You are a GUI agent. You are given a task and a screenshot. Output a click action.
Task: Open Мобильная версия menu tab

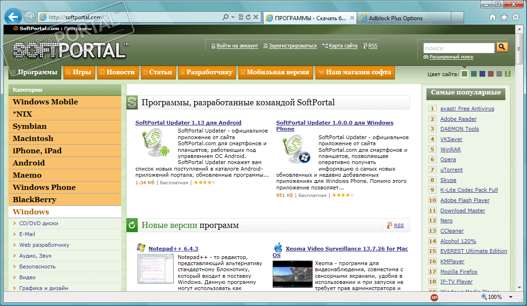click(275, 72)
